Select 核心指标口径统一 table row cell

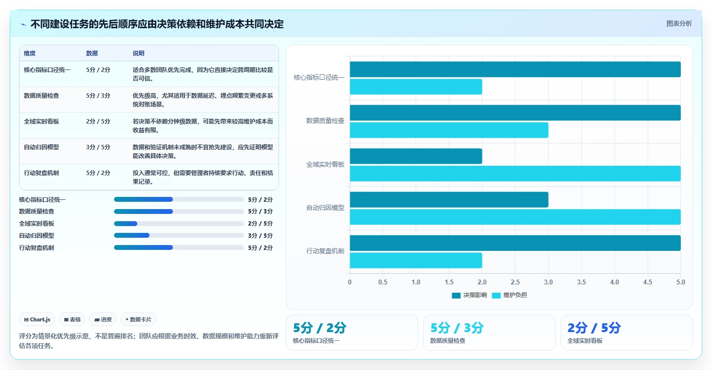(x=47, y=70)
